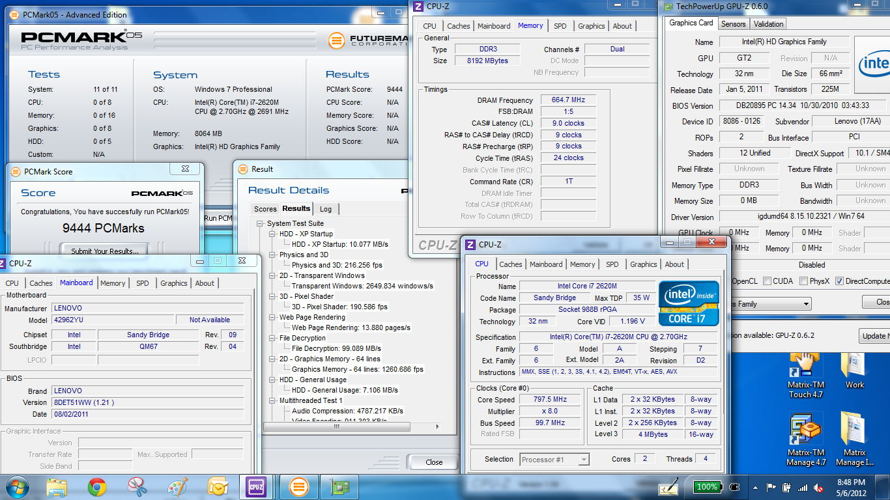Open Windows Explorer from the taskbar
Image resolution: width=890 pixels, height=500 pixels.
coord(57,487)
